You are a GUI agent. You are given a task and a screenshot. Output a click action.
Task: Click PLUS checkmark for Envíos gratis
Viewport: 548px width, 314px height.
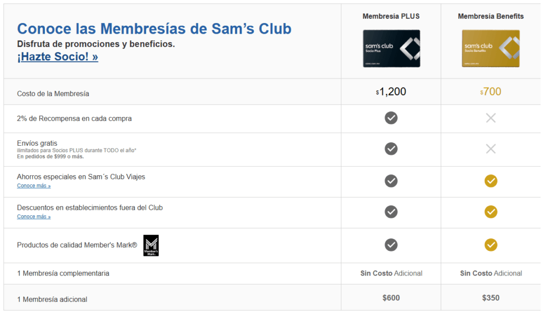tap(391, 149)
